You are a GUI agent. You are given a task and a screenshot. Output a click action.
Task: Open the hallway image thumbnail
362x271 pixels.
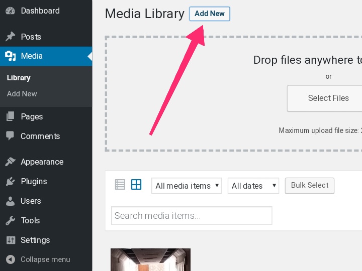coord(150,260)
